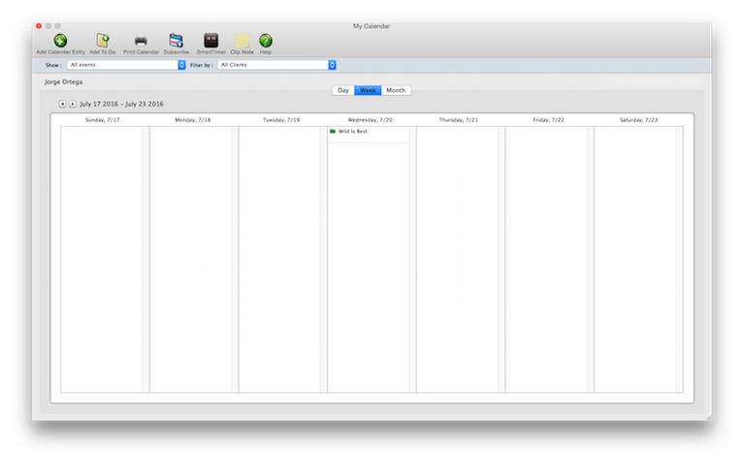Switch to Day view
This screenshot has height=464, width=744.
pyautogui.click(x=343, y=90)
